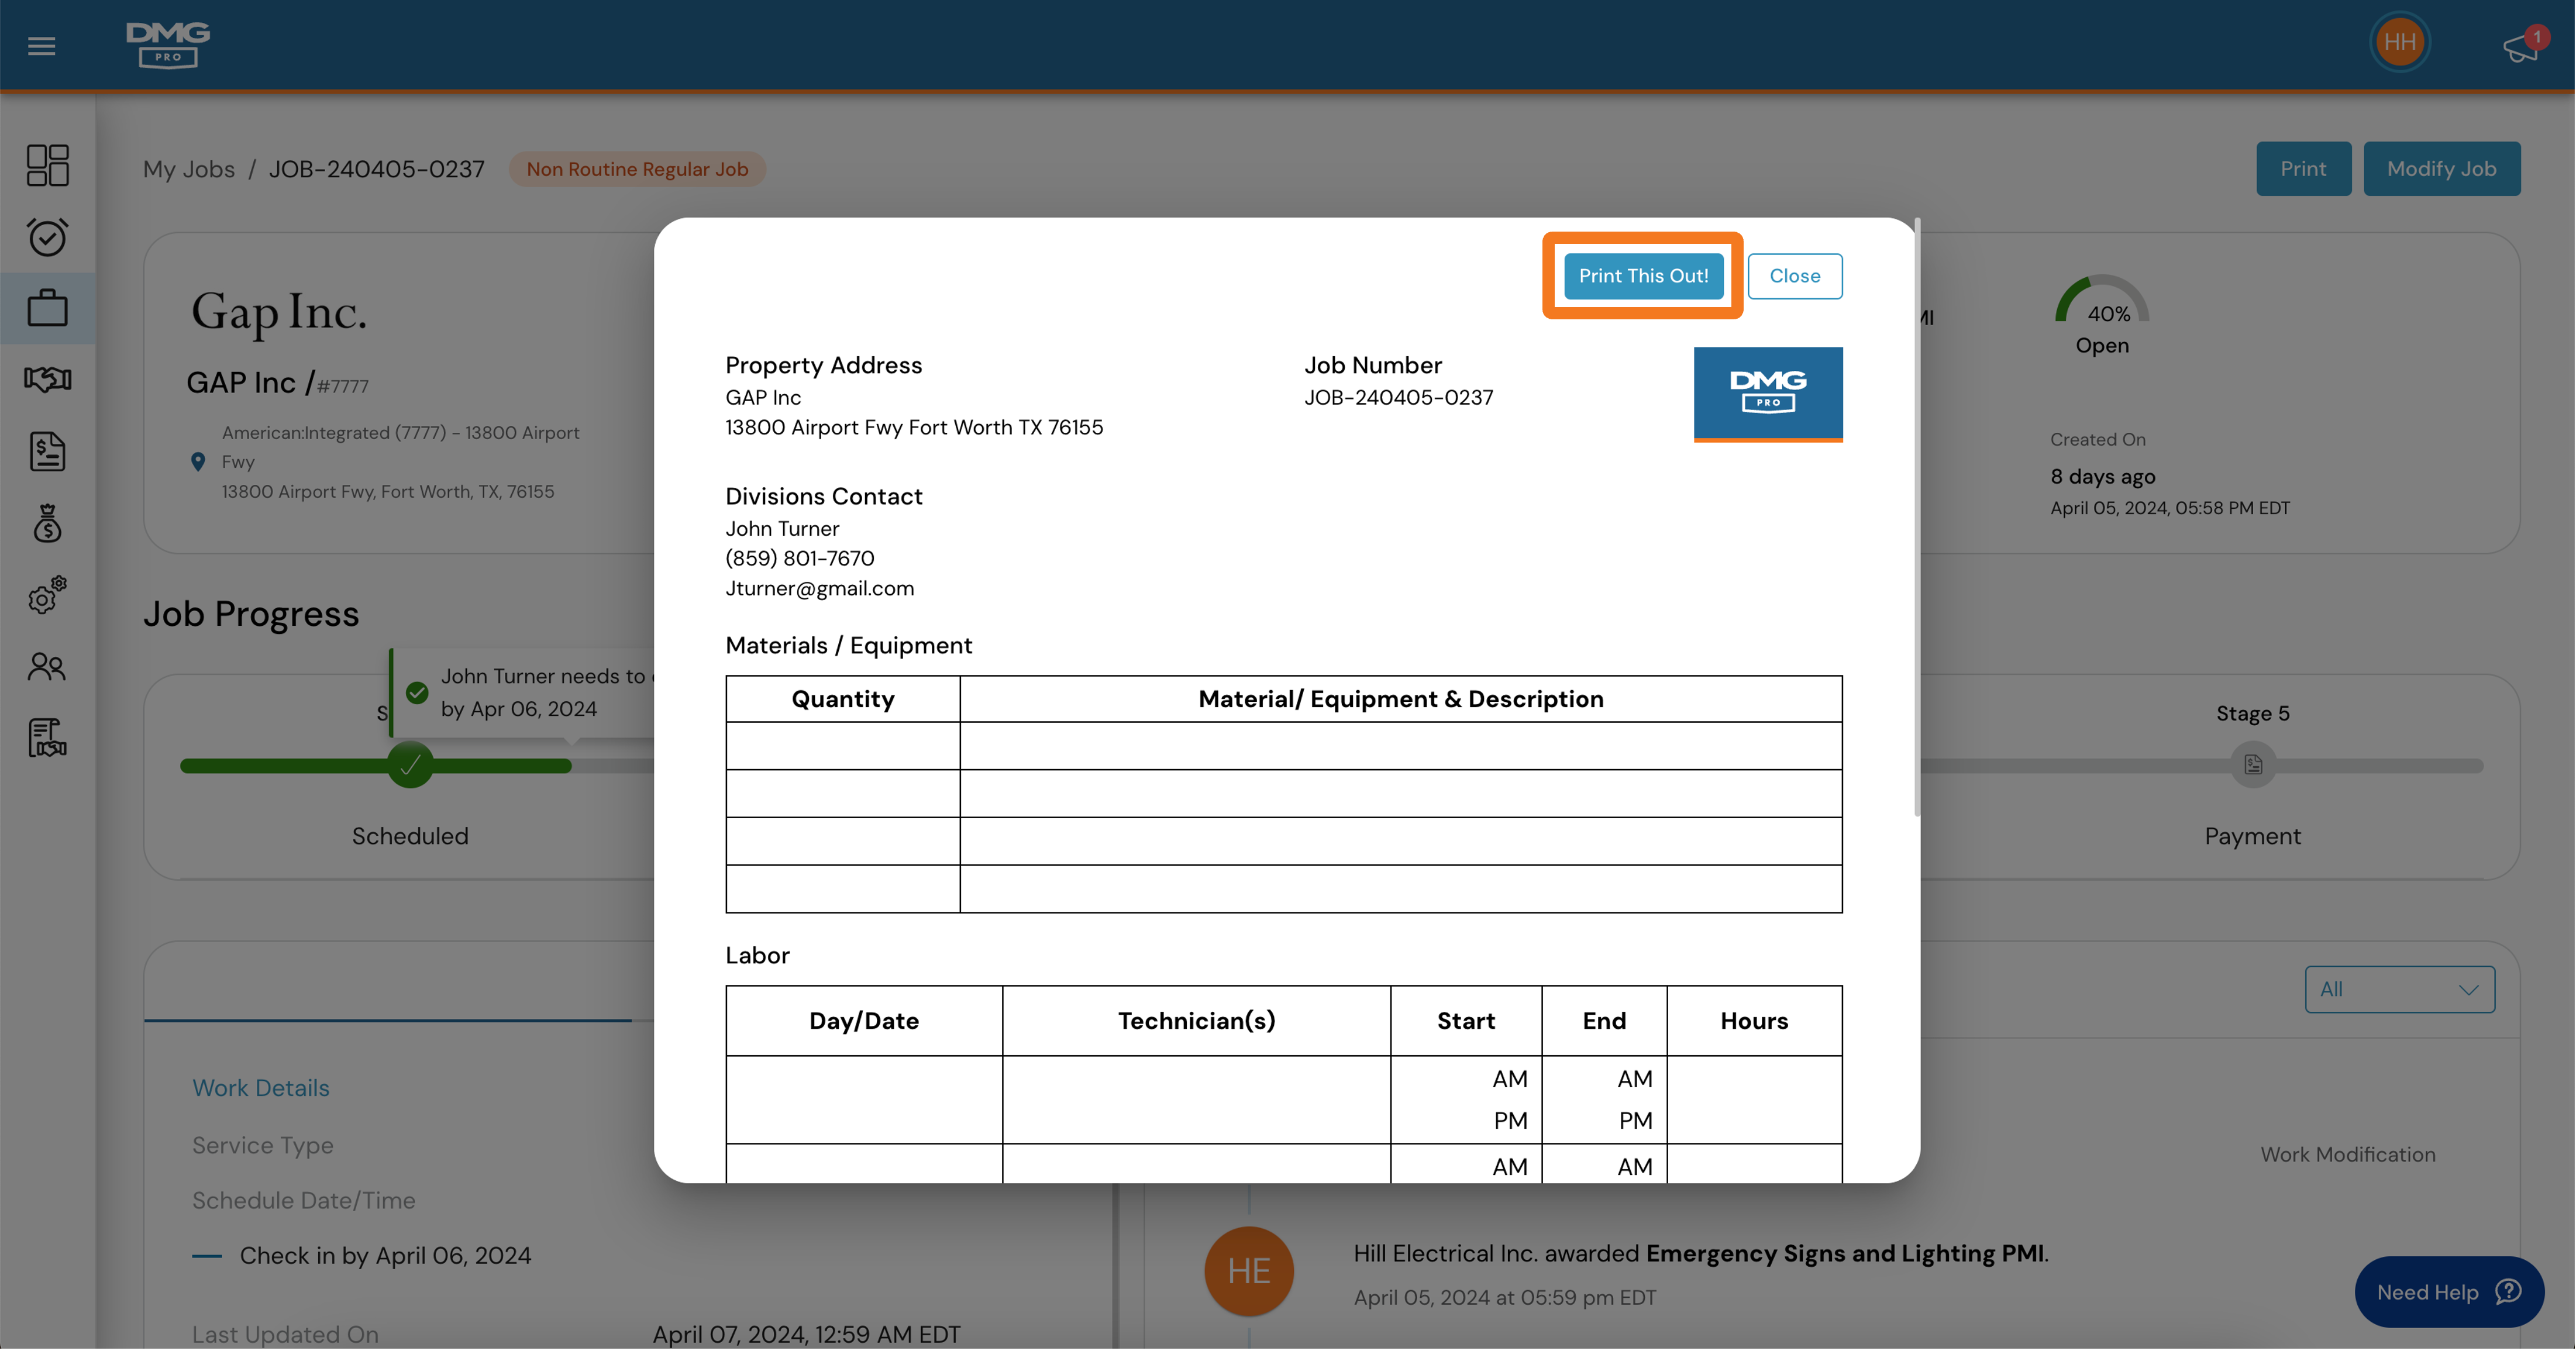Click the Stage 5 marker on progress slider

coord(2252,765)
